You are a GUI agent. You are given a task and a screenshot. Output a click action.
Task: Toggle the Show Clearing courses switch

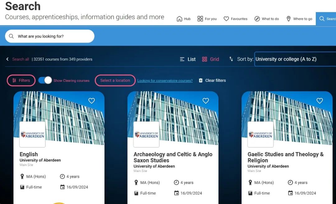point(45,80)
